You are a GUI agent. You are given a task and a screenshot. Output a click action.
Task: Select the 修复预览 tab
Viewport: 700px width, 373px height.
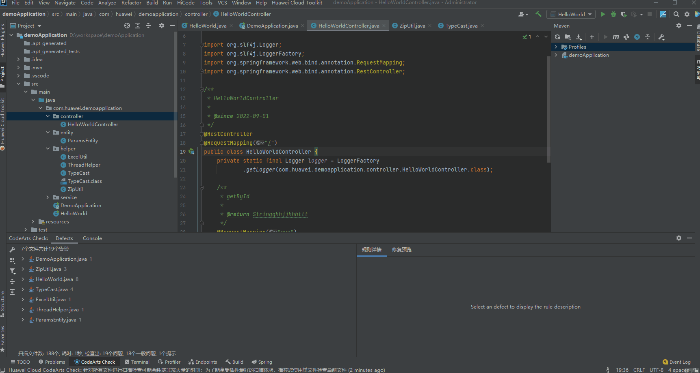pos(402,250)
